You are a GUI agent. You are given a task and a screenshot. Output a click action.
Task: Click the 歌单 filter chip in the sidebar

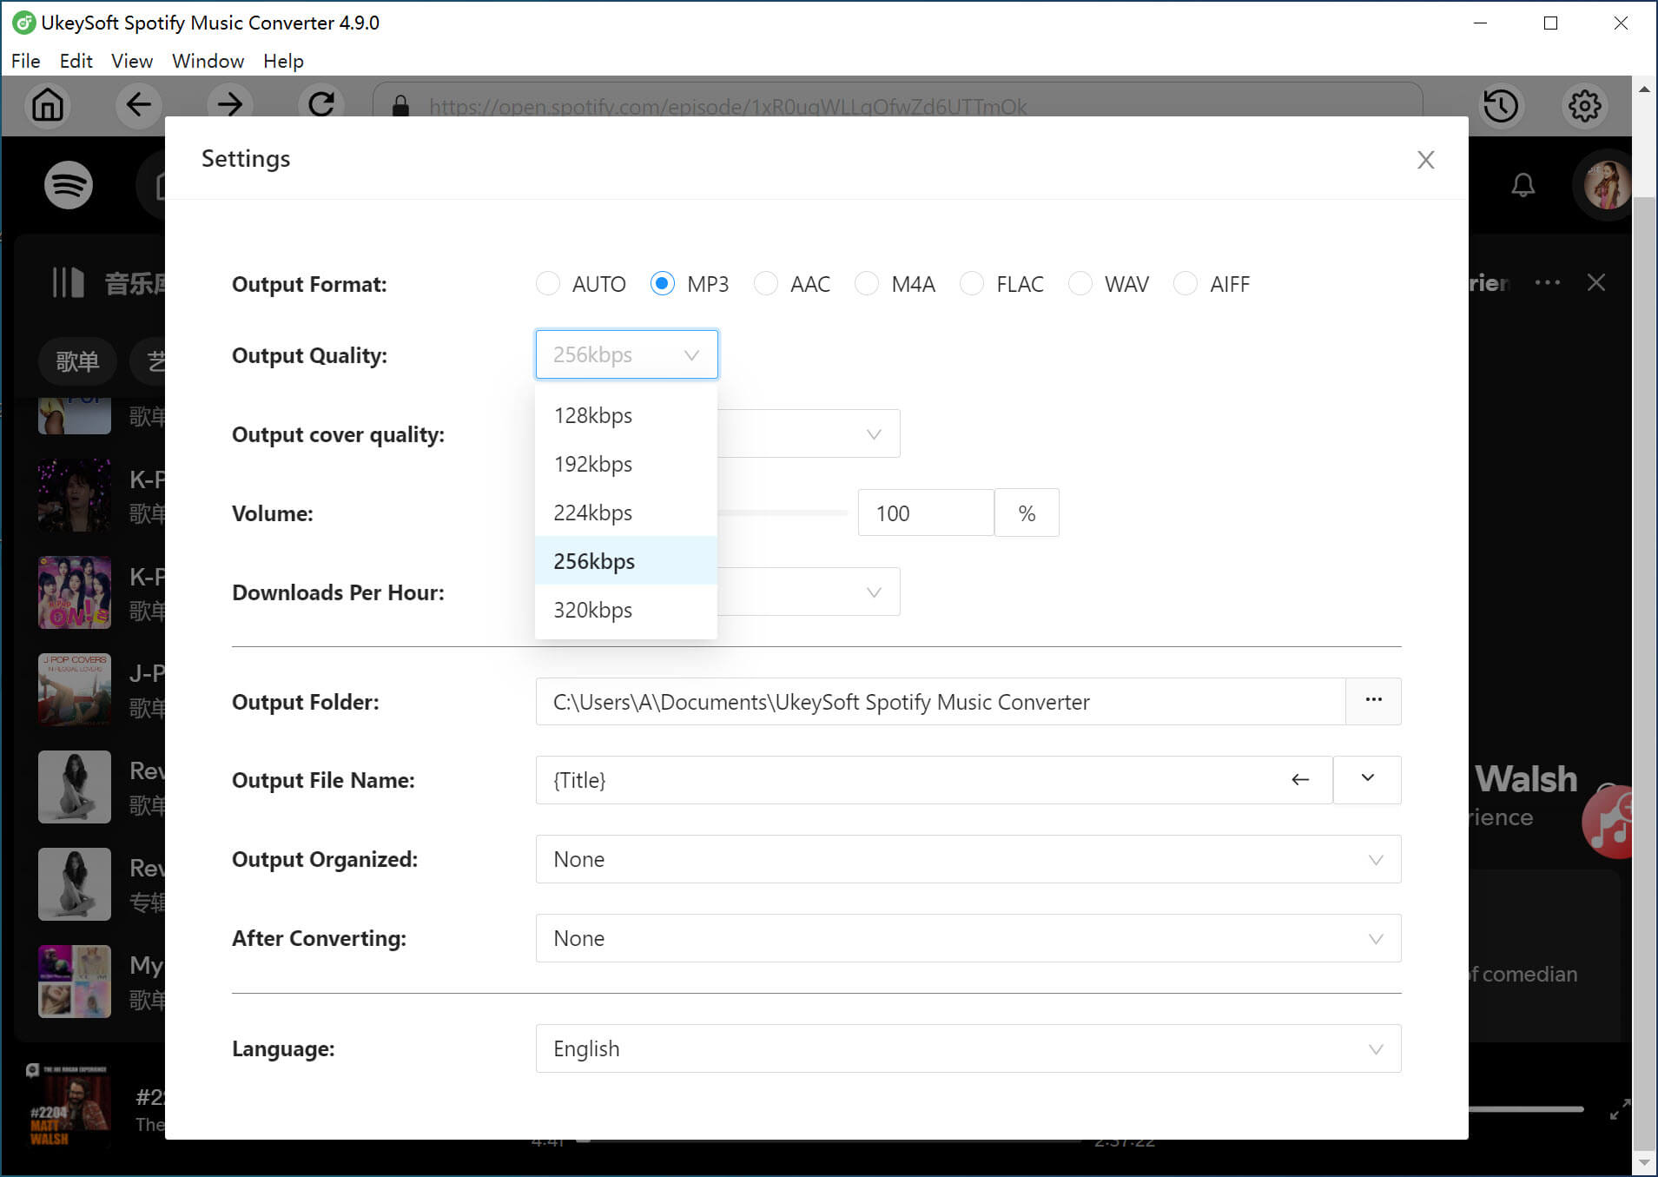tap(77, 361)
